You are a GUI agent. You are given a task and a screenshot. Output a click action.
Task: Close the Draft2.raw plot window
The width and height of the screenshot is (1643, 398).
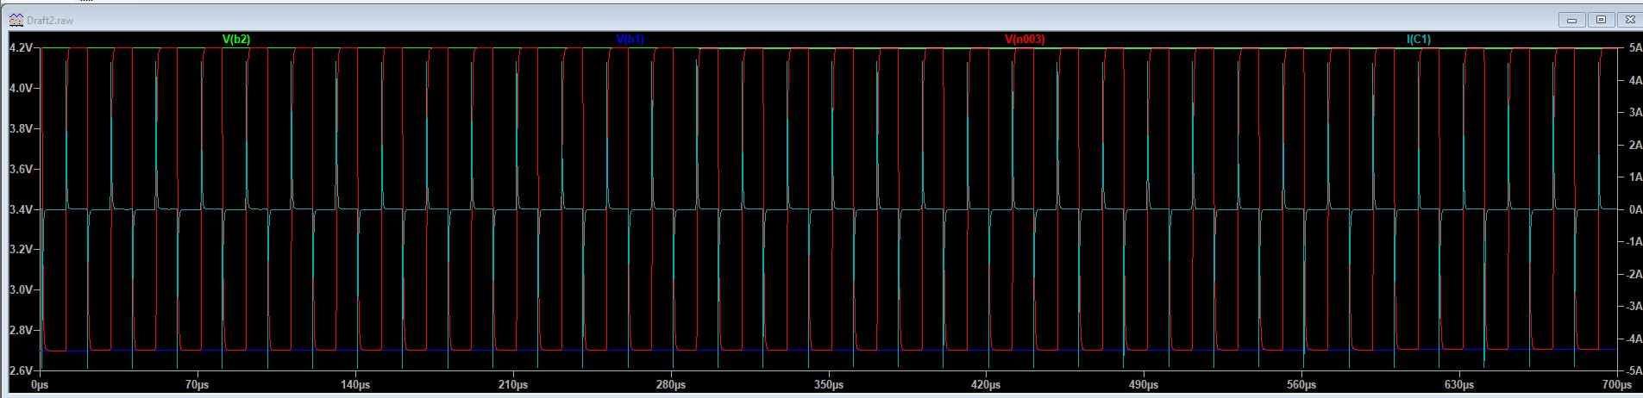[x=1628, y=19]
